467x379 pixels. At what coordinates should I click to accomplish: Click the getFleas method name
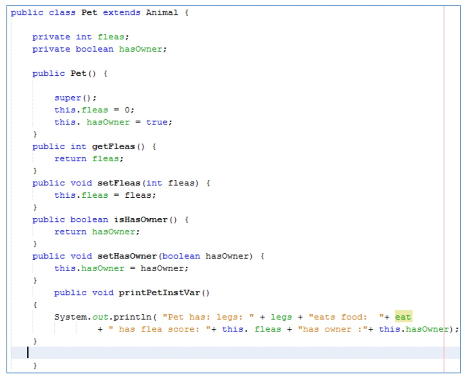coord(113,147)
